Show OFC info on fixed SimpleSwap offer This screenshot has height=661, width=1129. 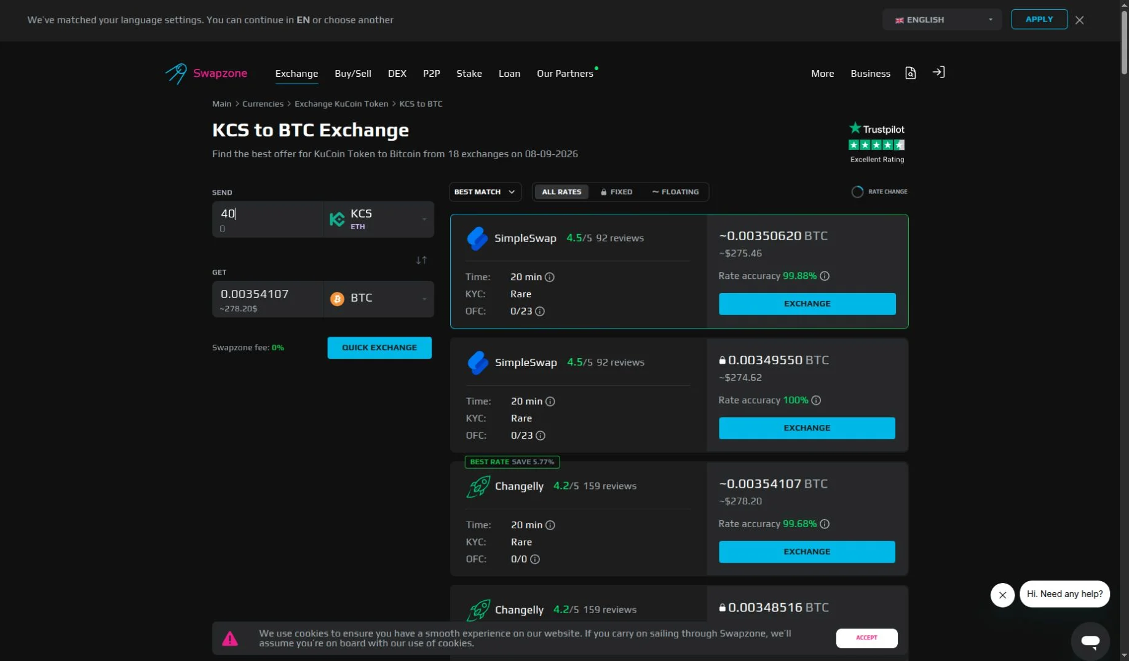tap(541, 436)
